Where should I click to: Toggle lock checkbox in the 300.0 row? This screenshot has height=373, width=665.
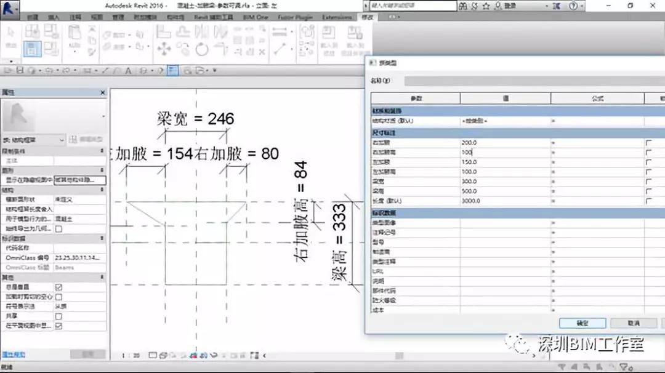648,182
